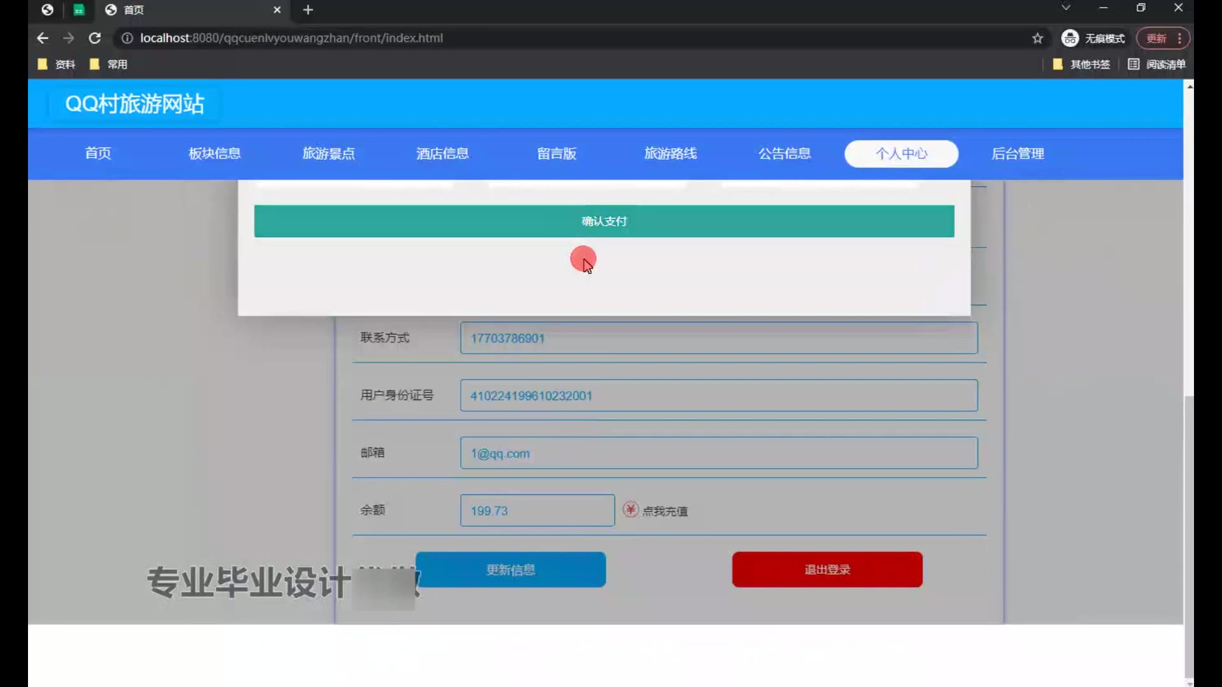Click the site info icon in address bar
The image size is (1222, 687).
coord(127,38)
